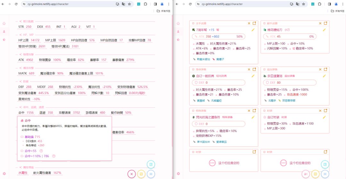Screen dimensions: 346x179
Task: Open star icon in right window sidebar
Action: tap(178, 40)
